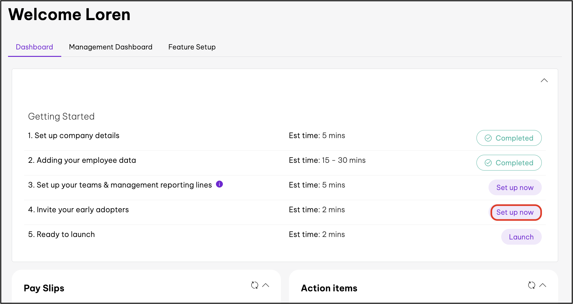
Task: Collapse the Action items panel
Action: click(x=543, y=285)
